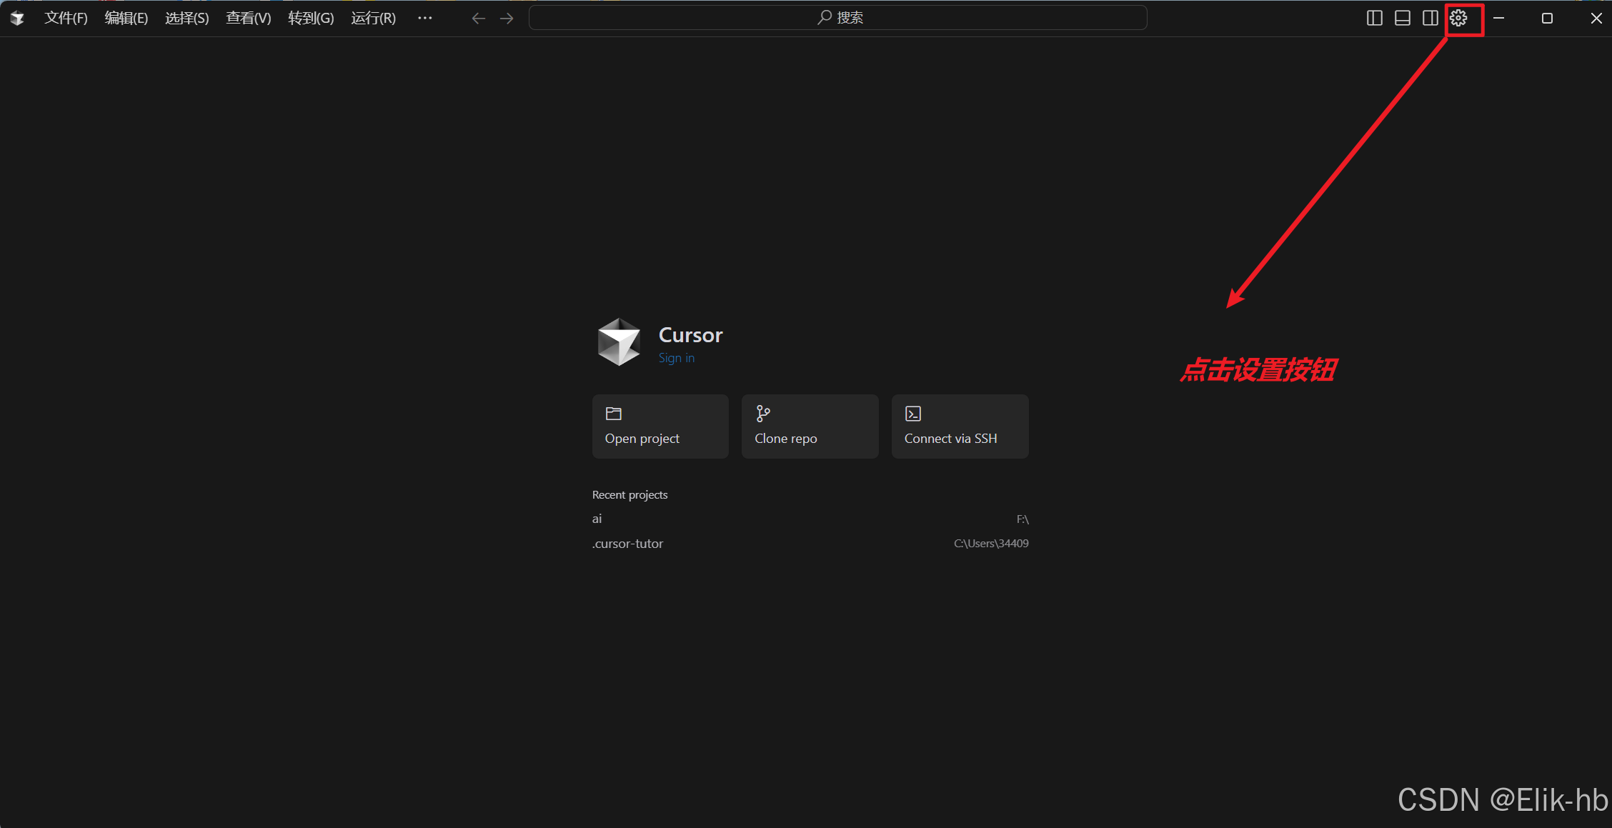This screenshot has height=828, width=1612.
Task: Click the forward navigation arrow
Action: 507,19
